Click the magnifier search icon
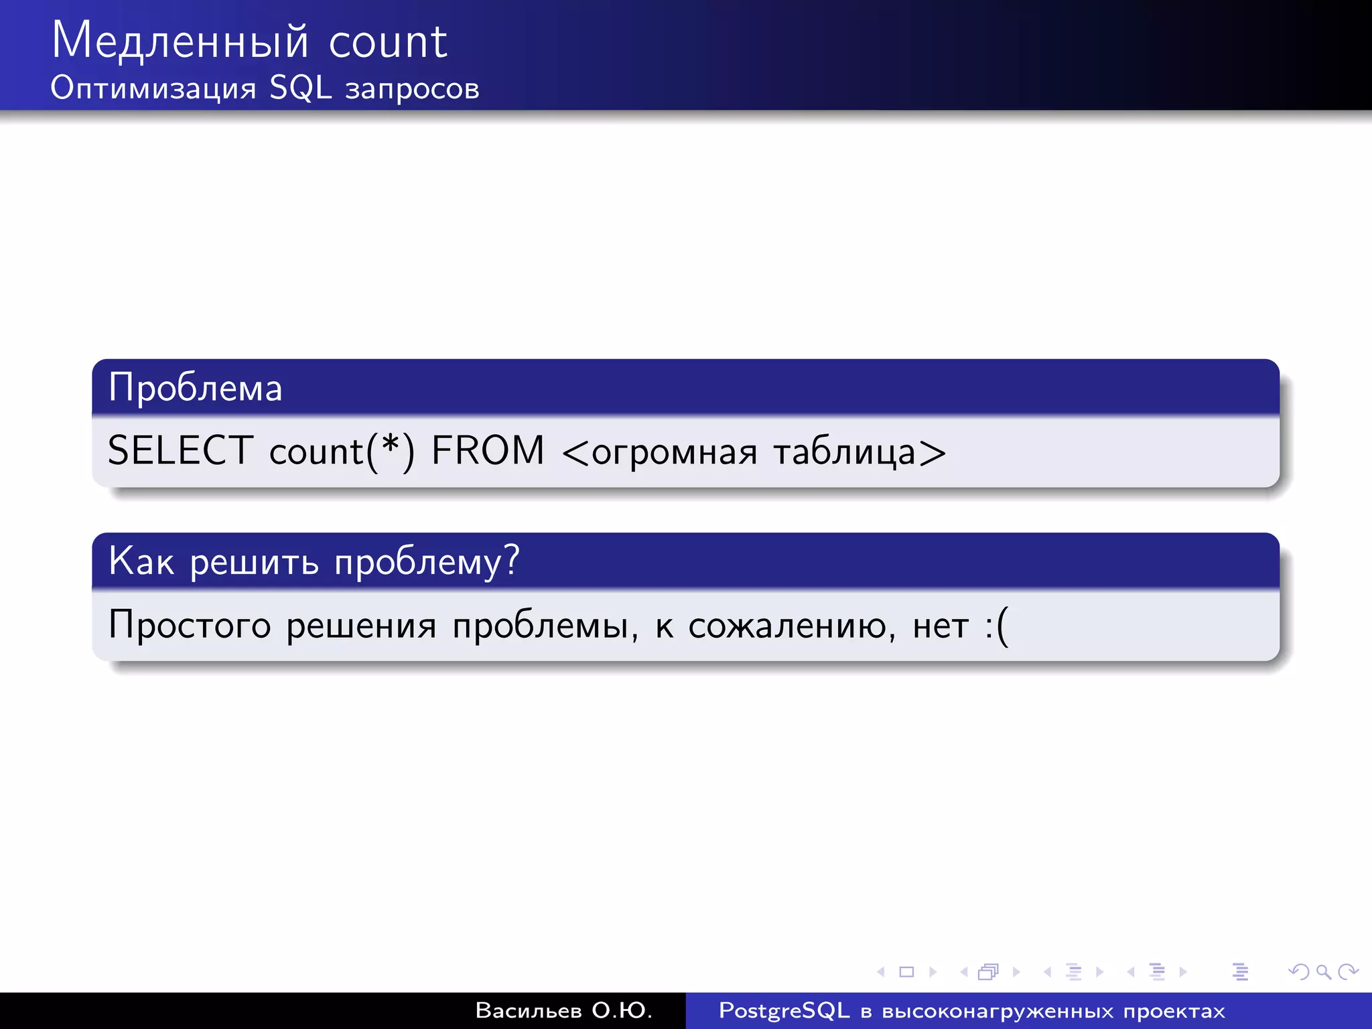 coord(1323,971)
